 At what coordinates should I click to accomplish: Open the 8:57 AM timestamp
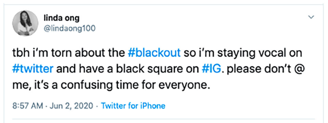tap(28, 106)
